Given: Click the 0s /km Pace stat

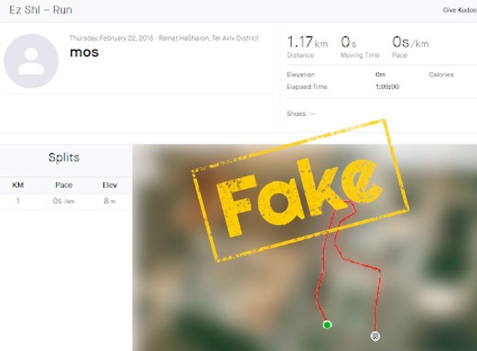Looking at the screenshot, I should (x=410, y=47).
